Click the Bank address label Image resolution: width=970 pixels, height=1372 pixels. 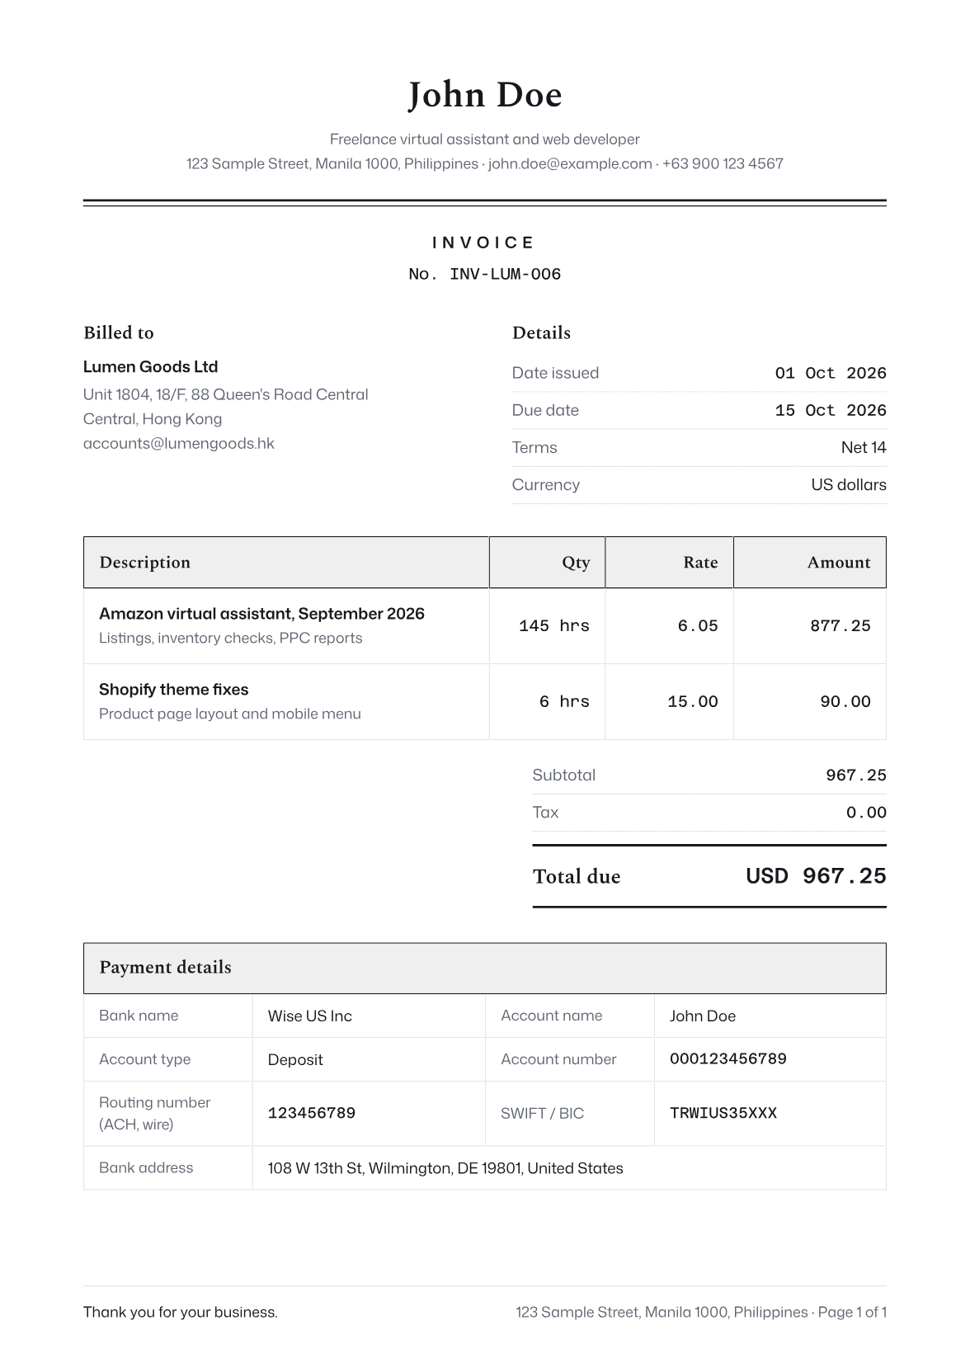[x=146, y=1167]
